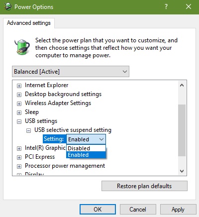Click the question mark help button

pyautogui.click(x=166, y=7)
